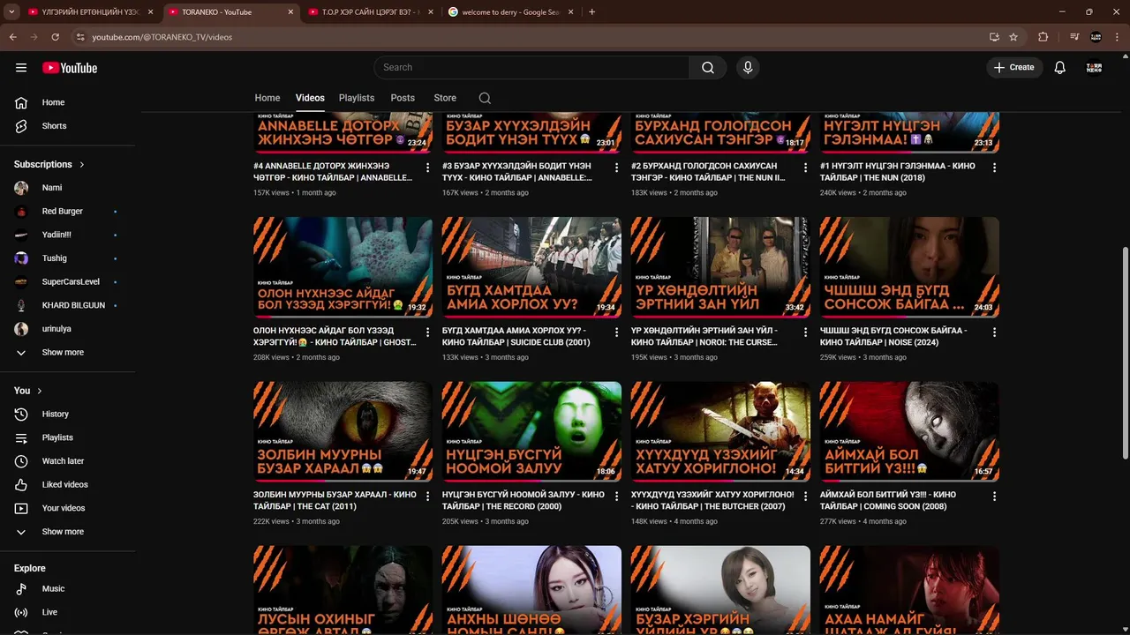Screen dimensions: 1130x635
Task: Expand the You section chevron
Action: point(39,391)
